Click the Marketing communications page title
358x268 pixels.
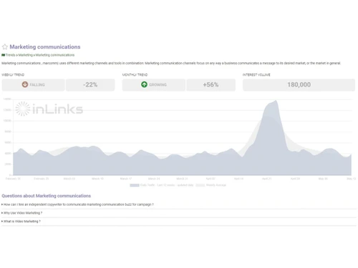(x=45, y=46)
